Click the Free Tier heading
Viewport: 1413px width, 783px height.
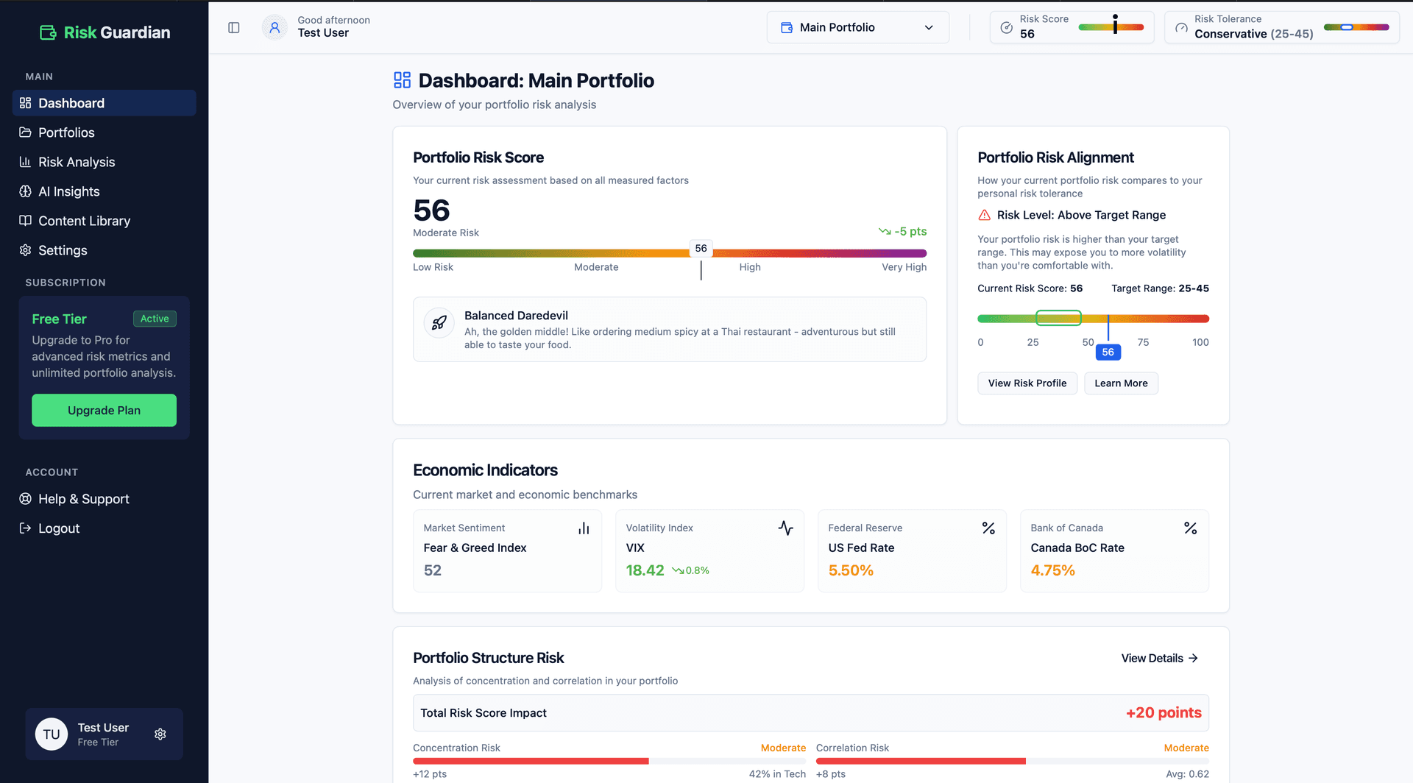(59, 319)
